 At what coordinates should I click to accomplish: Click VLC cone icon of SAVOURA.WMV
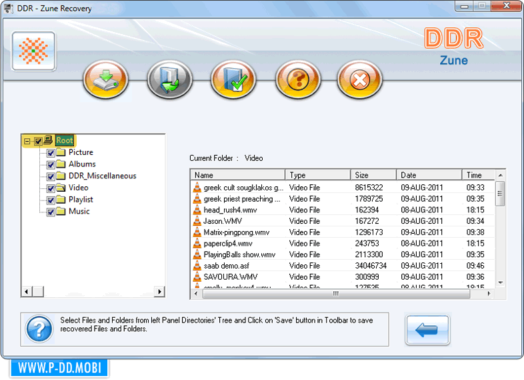pos(197,276)
